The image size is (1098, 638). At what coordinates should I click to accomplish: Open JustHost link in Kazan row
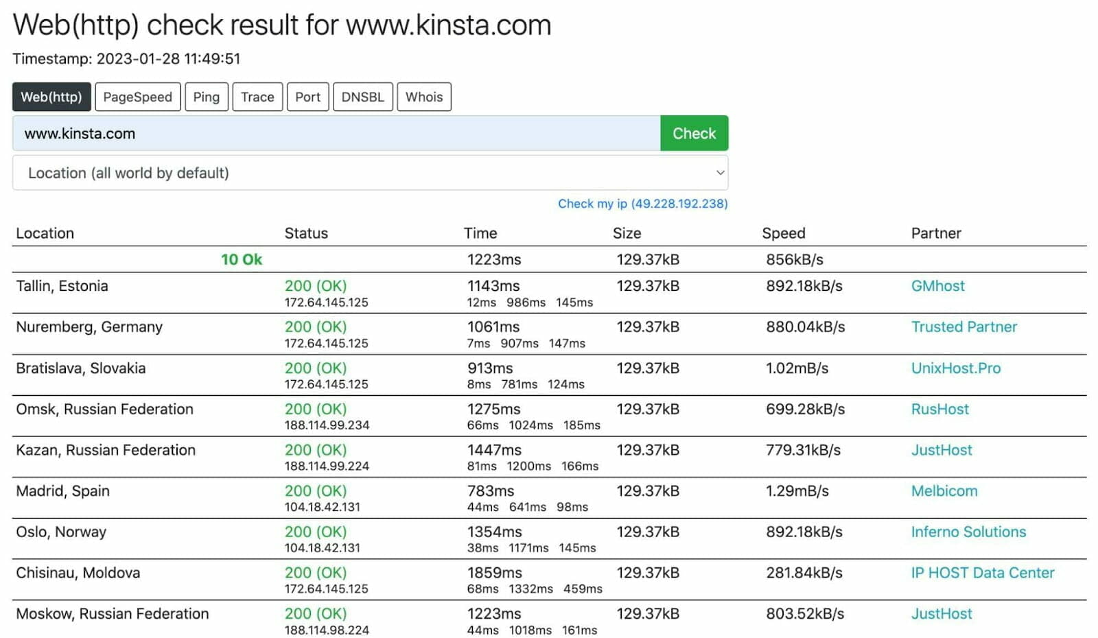tap(942, 450)
